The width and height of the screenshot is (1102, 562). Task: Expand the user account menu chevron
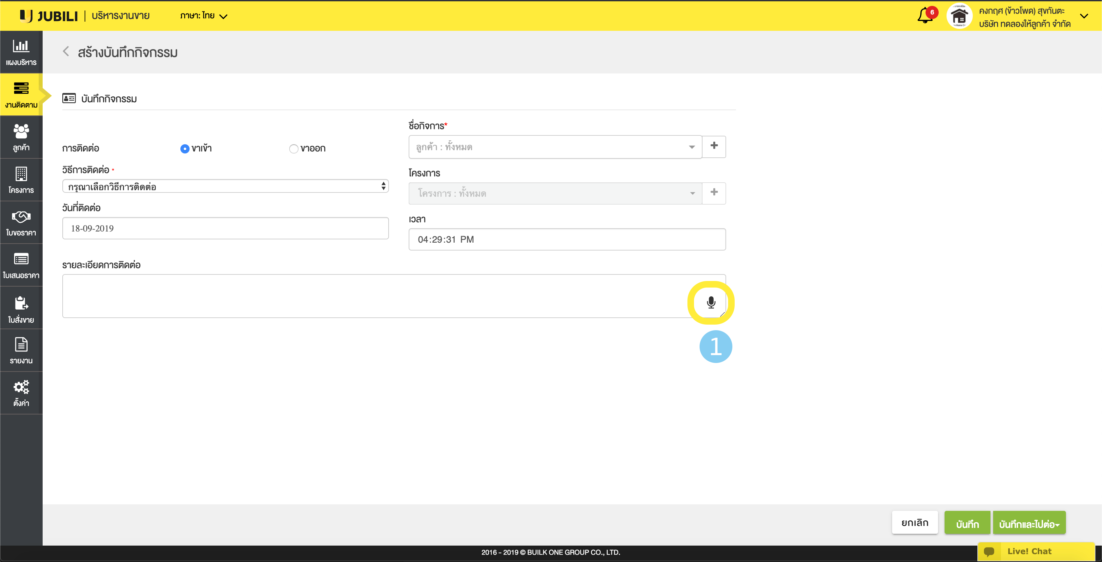[1084, 16]
